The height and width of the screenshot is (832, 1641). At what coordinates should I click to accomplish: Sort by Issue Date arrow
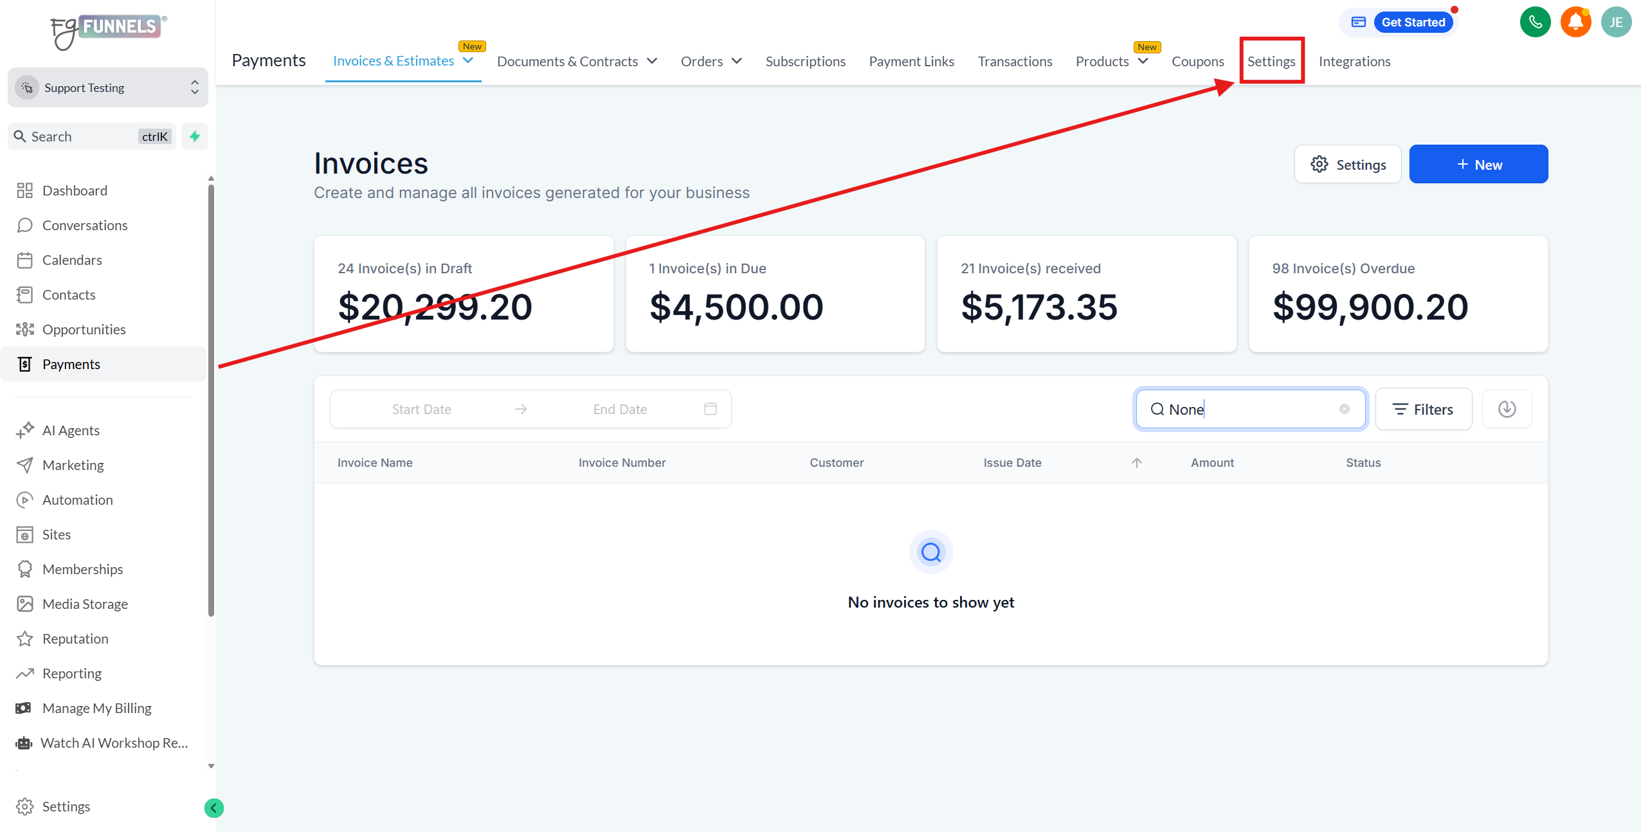[x=1136, y=462]
